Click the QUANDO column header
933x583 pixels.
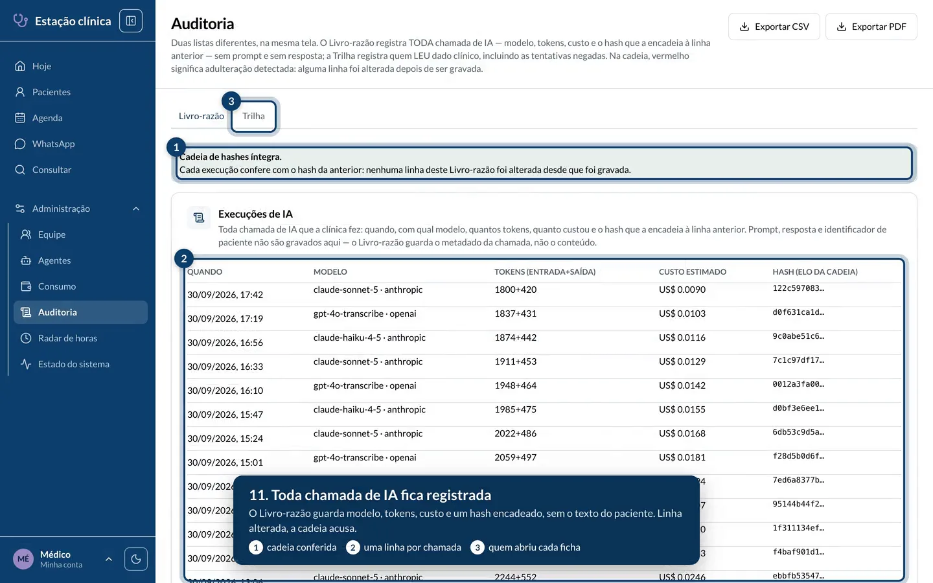[x=205, y=272]
